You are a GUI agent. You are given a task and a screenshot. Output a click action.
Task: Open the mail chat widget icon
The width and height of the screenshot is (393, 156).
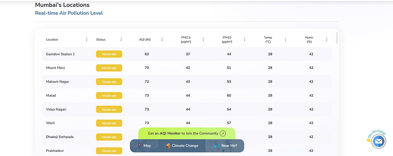pos(379,141)
